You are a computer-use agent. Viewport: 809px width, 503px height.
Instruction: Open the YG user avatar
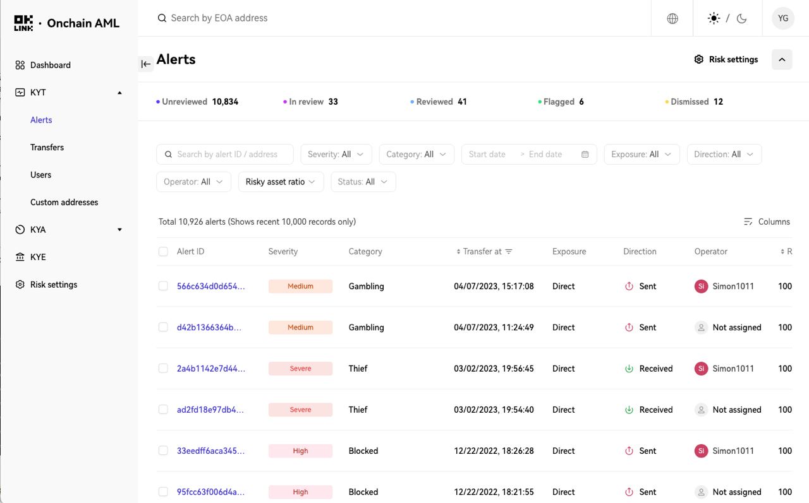(783, 18)
